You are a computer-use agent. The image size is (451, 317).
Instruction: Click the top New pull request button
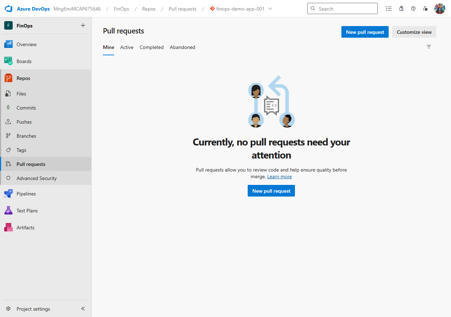[365, 32]
